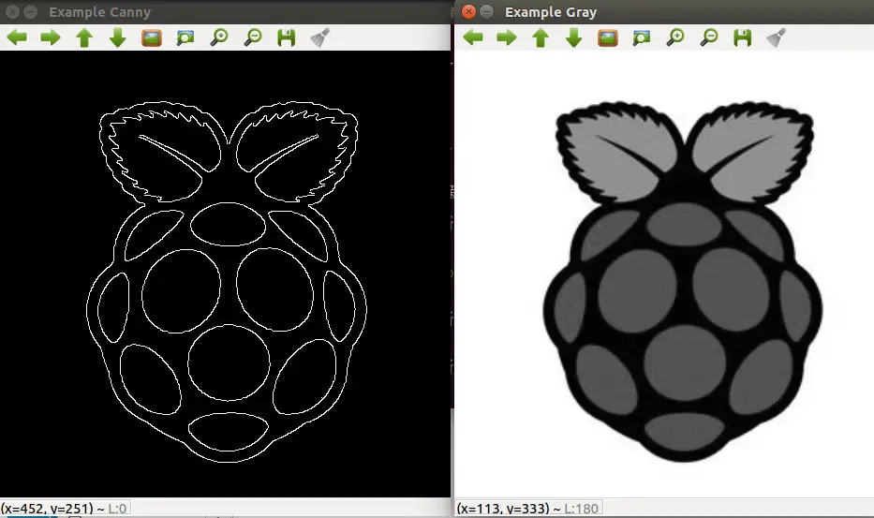The width and height of the screenshot is (874, 518).
Task: Click pan up arrow in Example Canny window
Action: pyautogui.click(x=84, y=37)
